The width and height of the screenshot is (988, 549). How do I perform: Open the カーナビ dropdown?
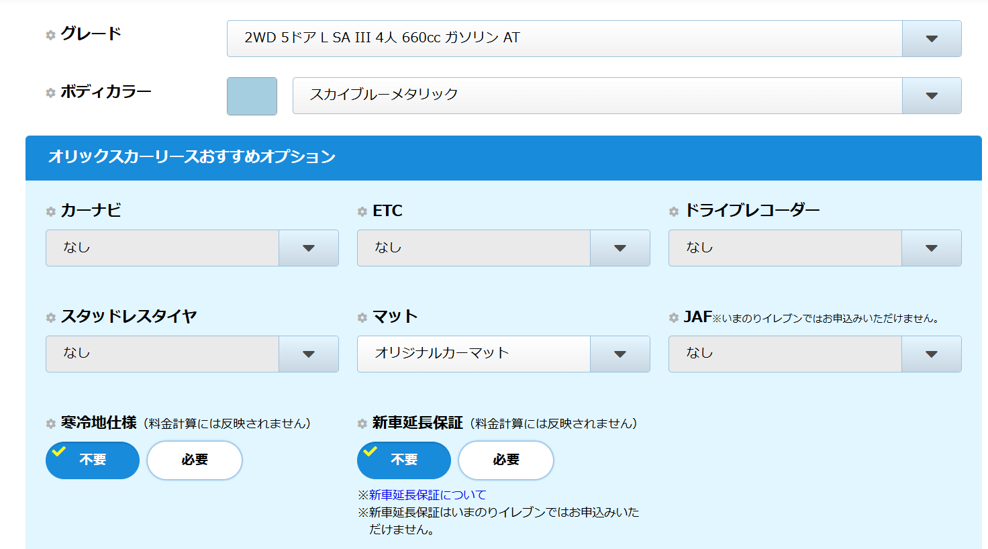[191, 248]
